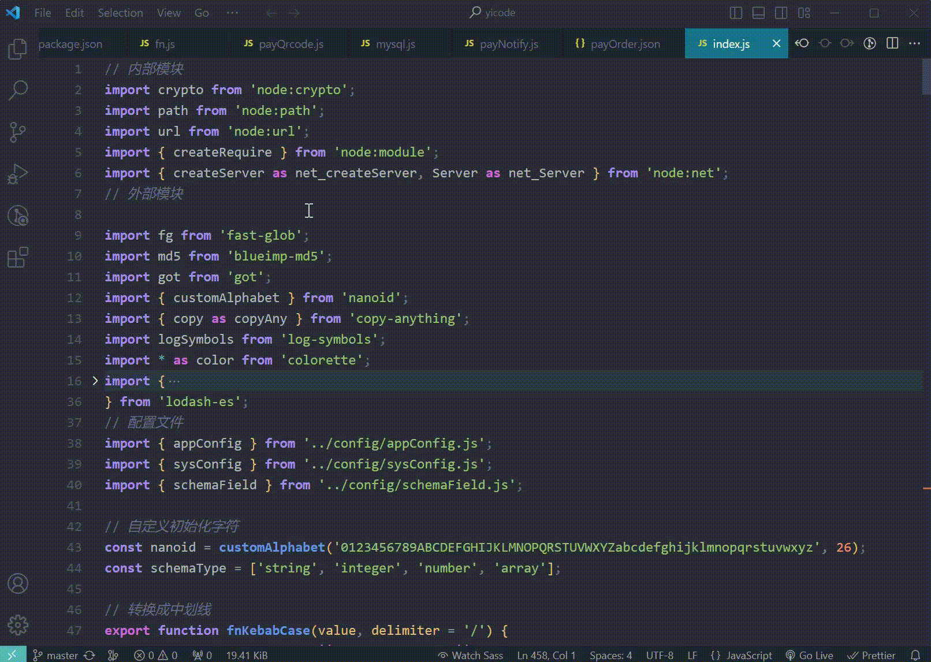Viewport: 931px width, 662px height.
Task: Open the Accounts icon in activity bar
Action: 17,584
